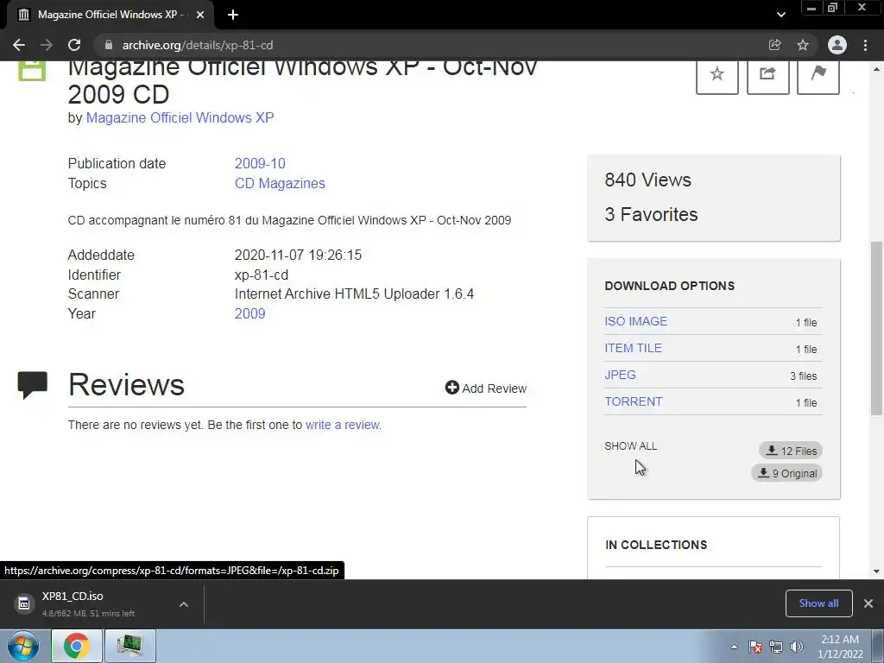Viewport: 884px width, 663px height.
Task: Download the ITEM TILE file
Action: click(x=633, y=348)
